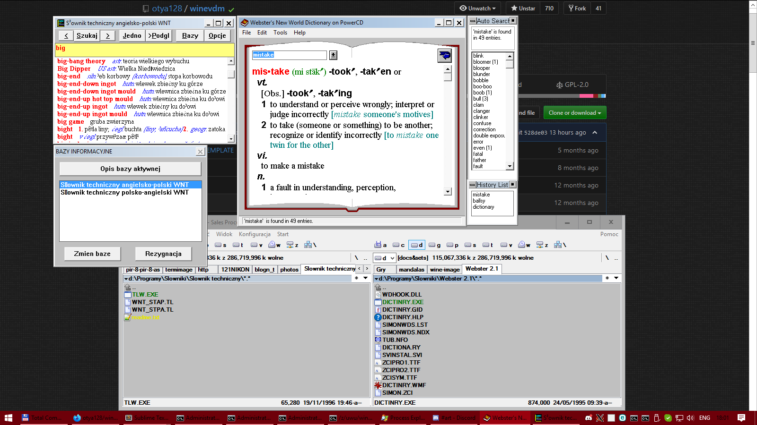Open the word history dropdown beside mistake field

click(x=333, y=55)
